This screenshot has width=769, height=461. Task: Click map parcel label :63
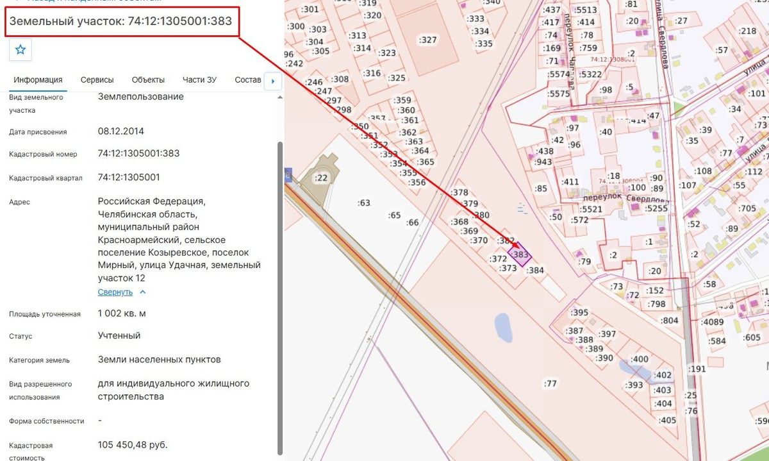tap(363, 203)
